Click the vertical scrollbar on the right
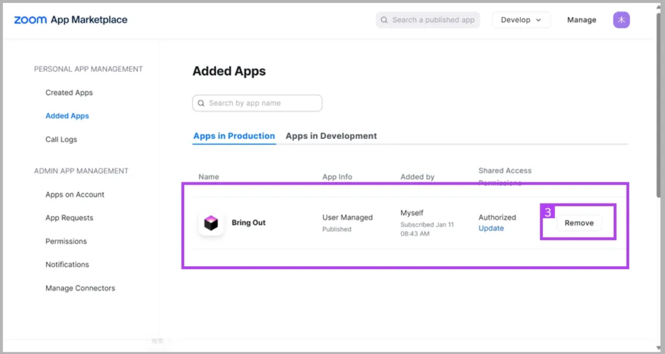665x354 pixels. 659,104
